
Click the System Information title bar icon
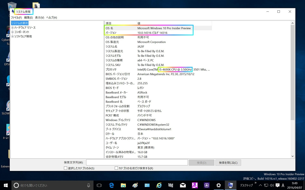tap(13, 12)
